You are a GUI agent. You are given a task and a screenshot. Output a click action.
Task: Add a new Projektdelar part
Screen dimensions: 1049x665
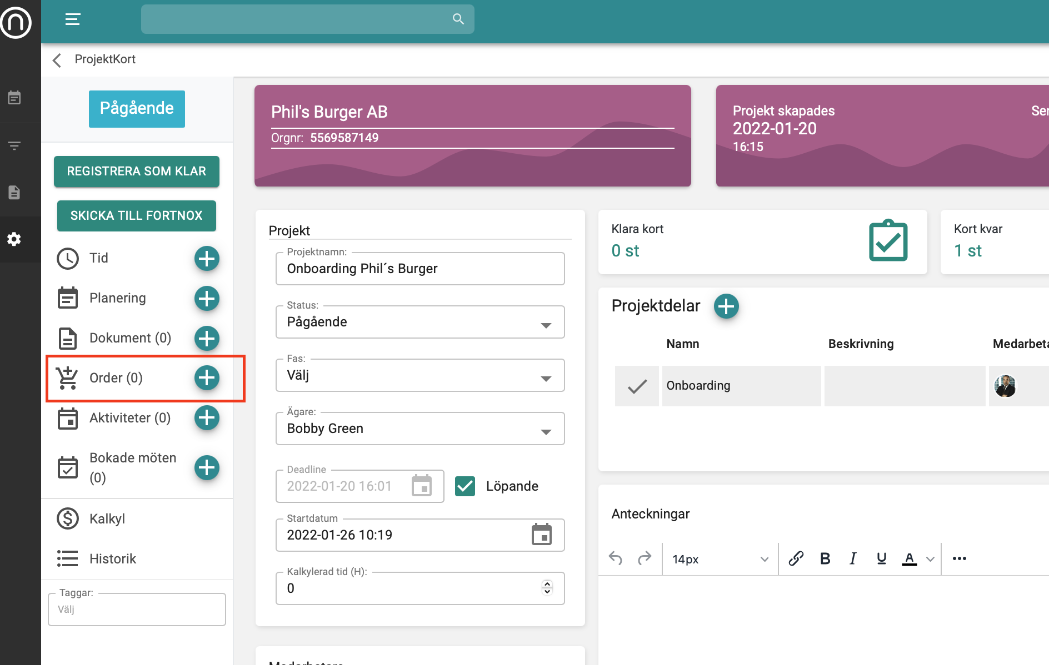click(x=726, y=306)
